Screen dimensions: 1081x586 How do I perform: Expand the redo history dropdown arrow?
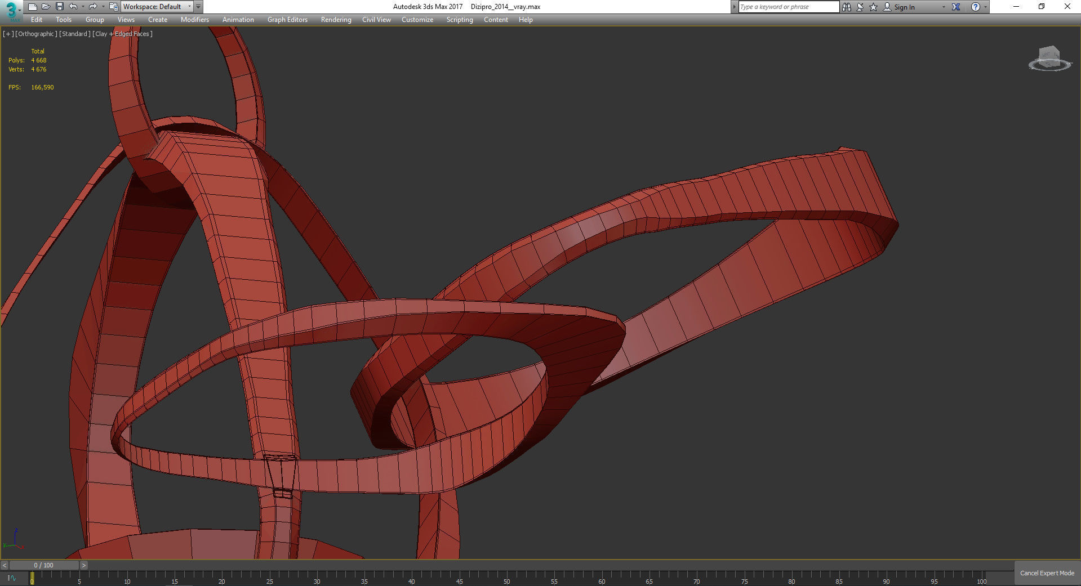(x=103, y=7)
